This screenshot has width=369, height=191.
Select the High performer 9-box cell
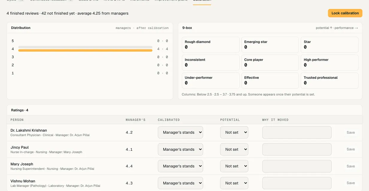[x=329, y=63]
